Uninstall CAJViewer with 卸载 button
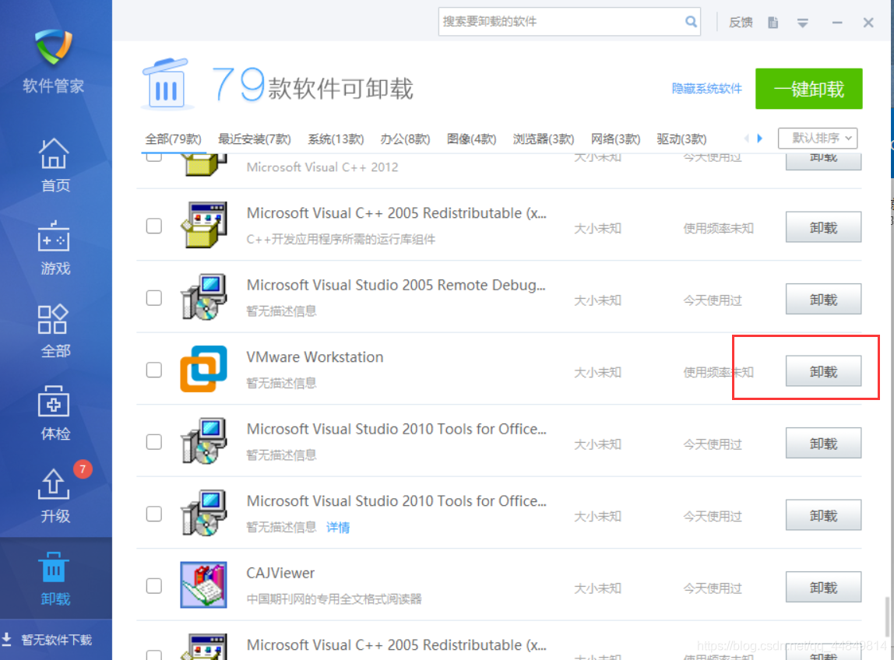The image size is (894, 660). (x=823, y=588)
